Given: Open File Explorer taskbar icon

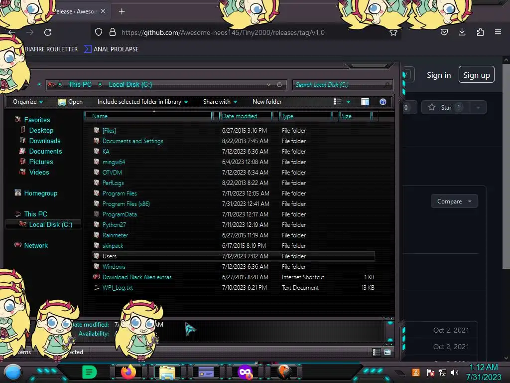Looking at the screenshot, I should 167,372.
